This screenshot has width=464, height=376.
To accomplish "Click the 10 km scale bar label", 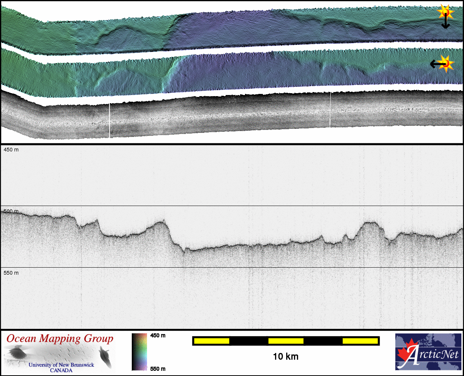I will pos(285,357).
